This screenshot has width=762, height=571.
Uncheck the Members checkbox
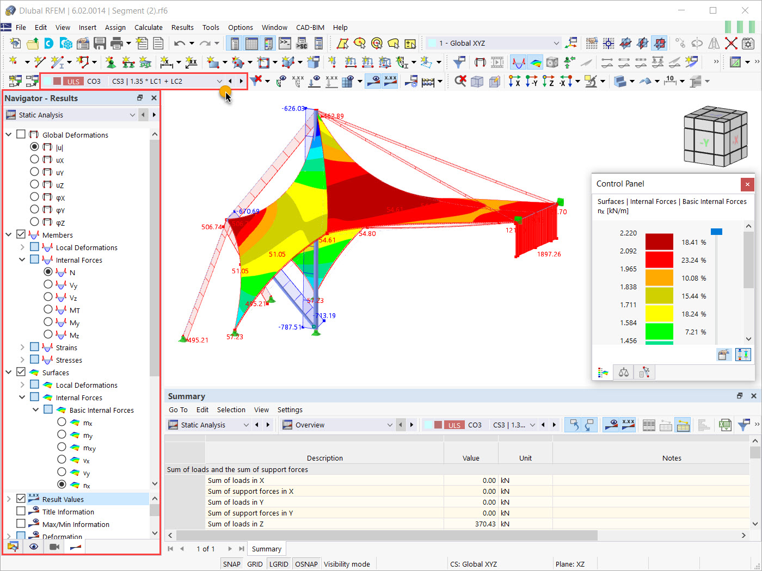(x=21, y=234)
